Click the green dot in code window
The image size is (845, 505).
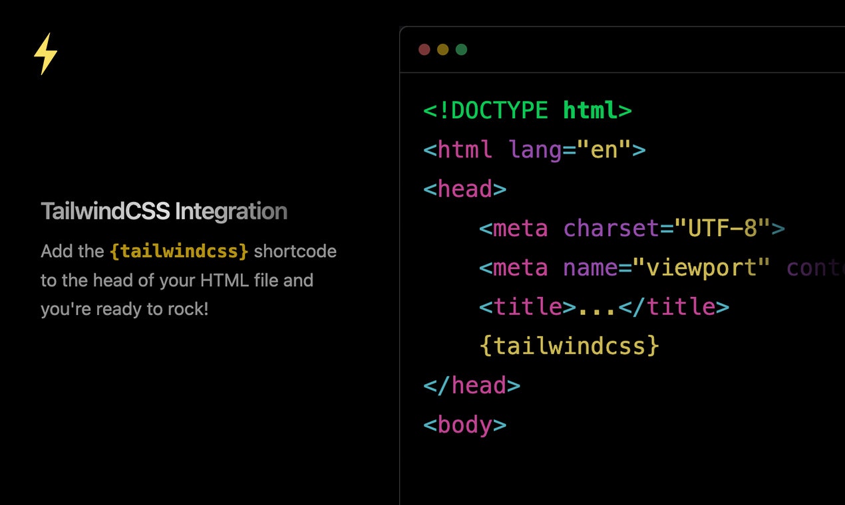[x=461, y=50]
